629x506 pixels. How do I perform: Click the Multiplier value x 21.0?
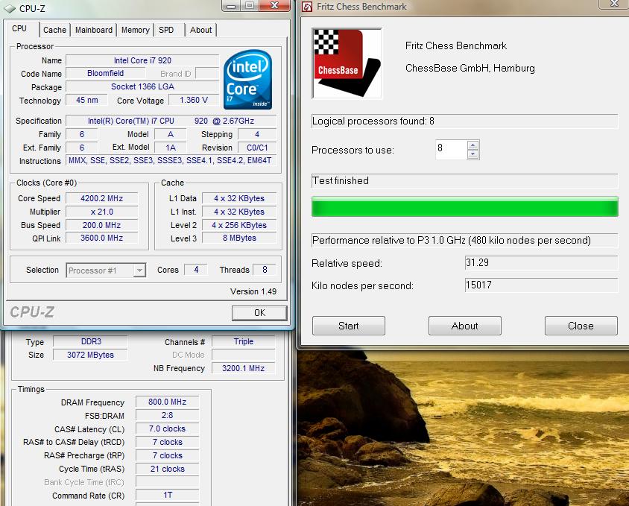coord(101,212)
